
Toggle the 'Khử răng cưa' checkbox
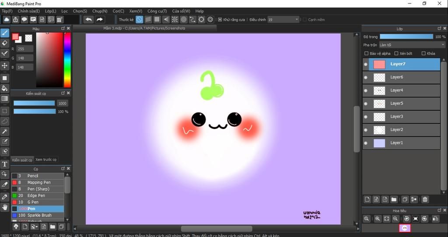pos(220,20)
